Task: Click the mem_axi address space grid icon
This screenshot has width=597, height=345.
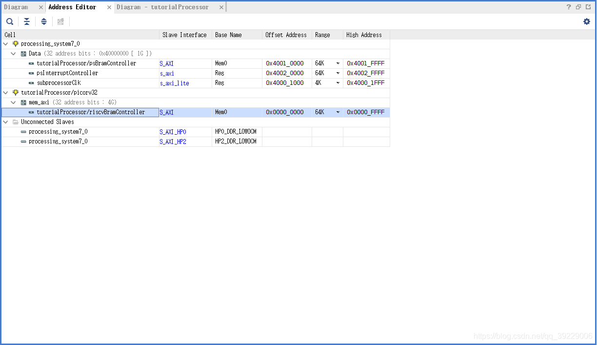Action: pyautogui.click(x=23, y=102)
